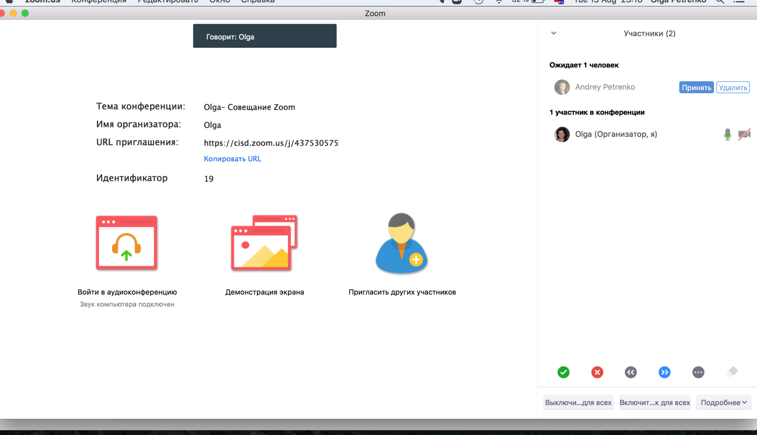This screenshot has height=435, width=757.
Task: Click the Копировать URL link
Action: pyautogui.click(x=233, y=159)
